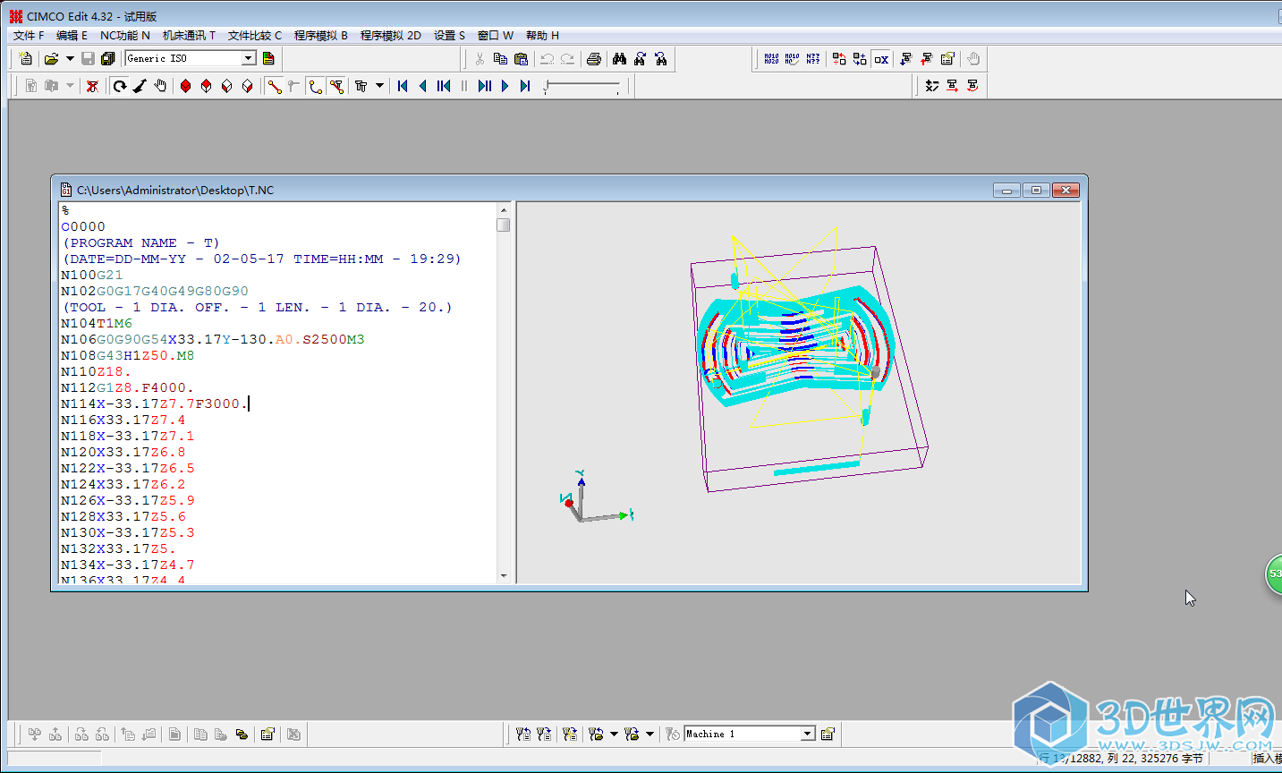The image size is (1282, 773).
Task: Click the line N104T1M6
Action: coord(97,323)
